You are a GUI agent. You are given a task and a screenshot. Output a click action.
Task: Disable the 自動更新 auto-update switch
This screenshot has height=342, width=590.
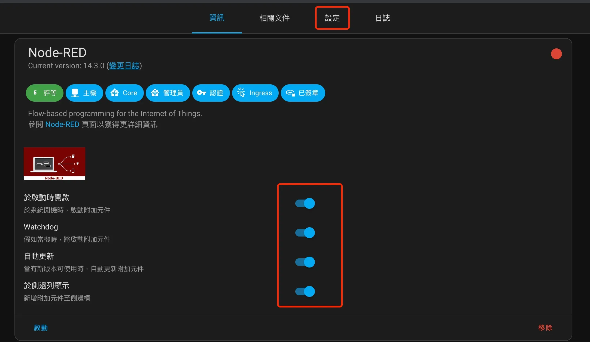click(305, 262)
